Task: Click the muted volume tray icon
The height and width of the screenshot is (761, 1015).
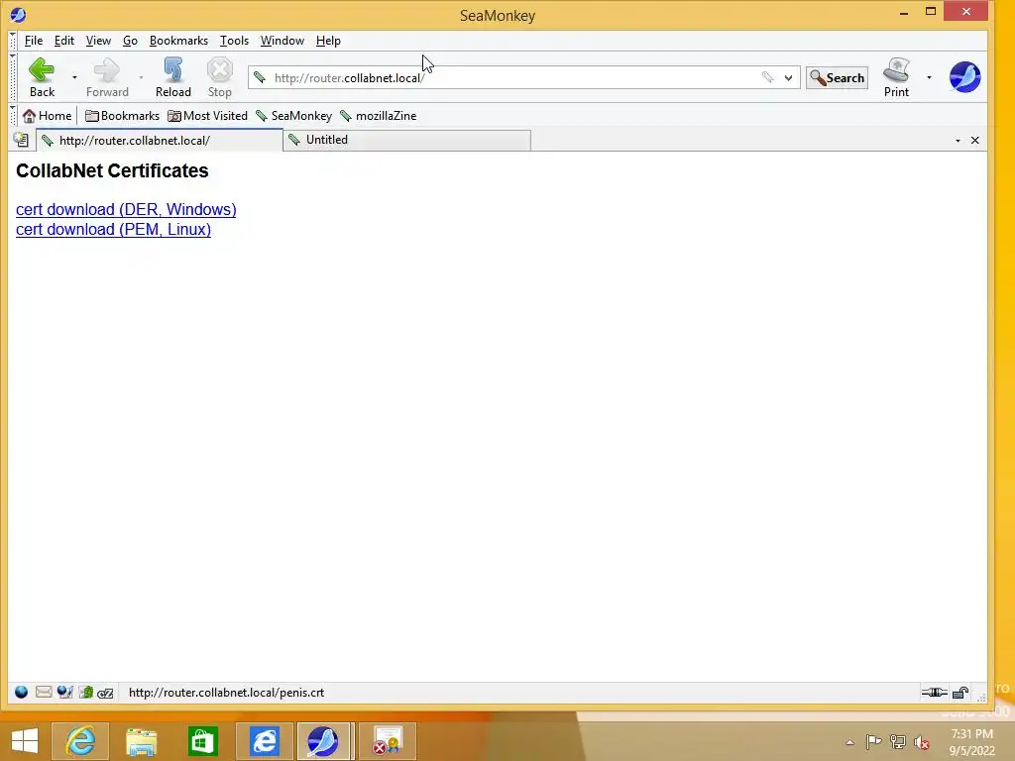Action: pos(922,742)
